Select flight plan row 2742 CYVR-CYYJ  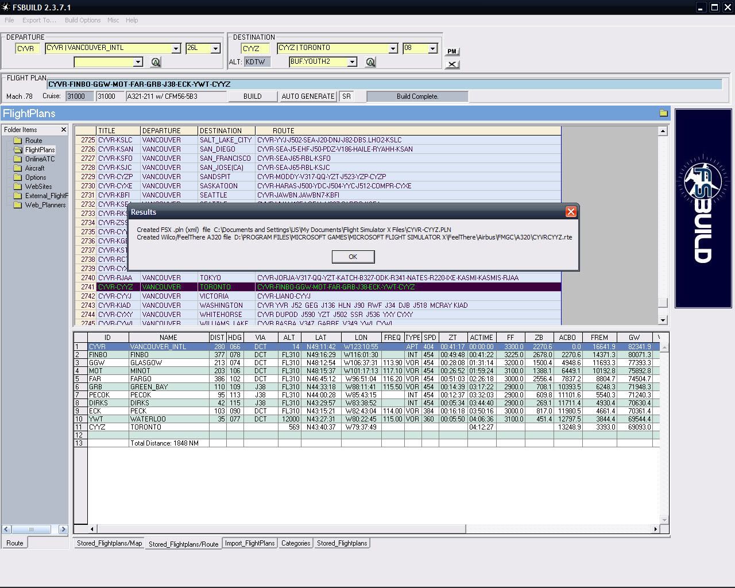[318, 296]
